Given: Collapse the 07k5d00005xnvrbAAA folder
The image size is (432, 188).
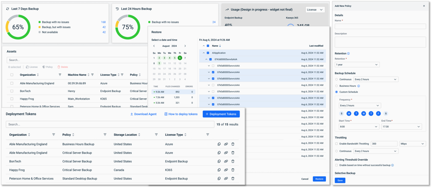Looking at the screenshot, I should pyautogui.click(x=206, y=59).
